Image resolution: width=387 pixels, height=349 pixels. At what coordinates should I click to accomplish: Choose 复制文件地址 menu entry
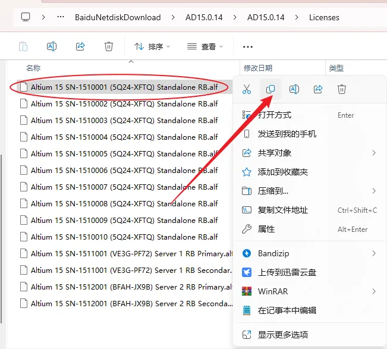pyautogui.click(x=310, y=210)
